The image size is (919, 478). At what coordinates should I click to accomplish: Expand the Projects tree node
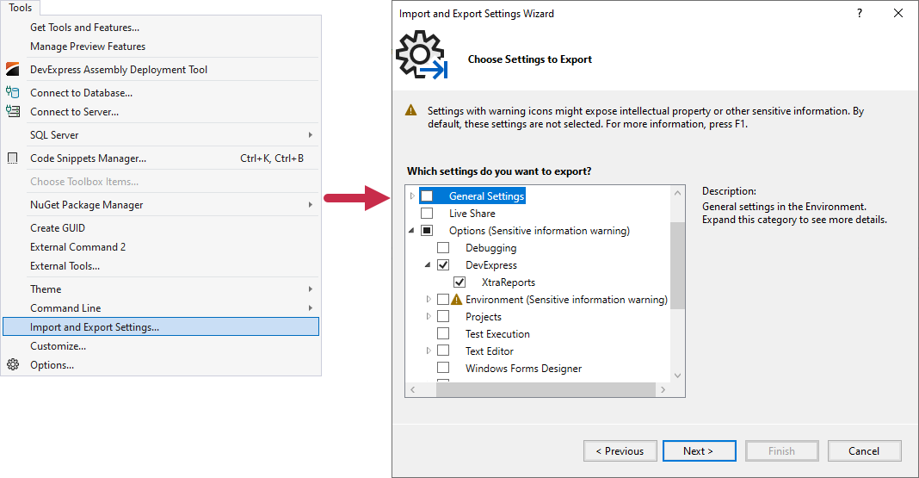[x=429, y=316]
